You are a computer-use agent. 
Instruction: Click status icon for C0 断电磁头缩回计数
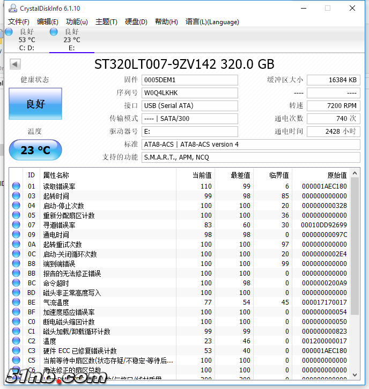tap(16, 321)
